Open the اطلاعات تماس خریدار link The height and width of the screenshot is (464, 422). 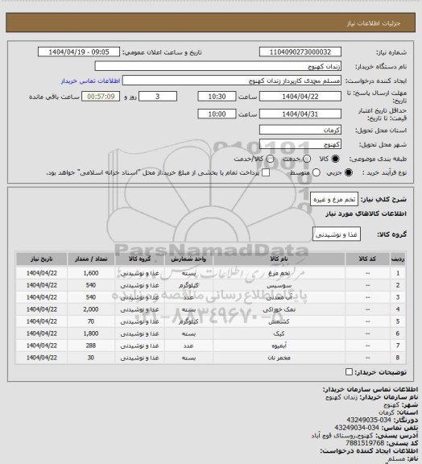pos(90,81)
